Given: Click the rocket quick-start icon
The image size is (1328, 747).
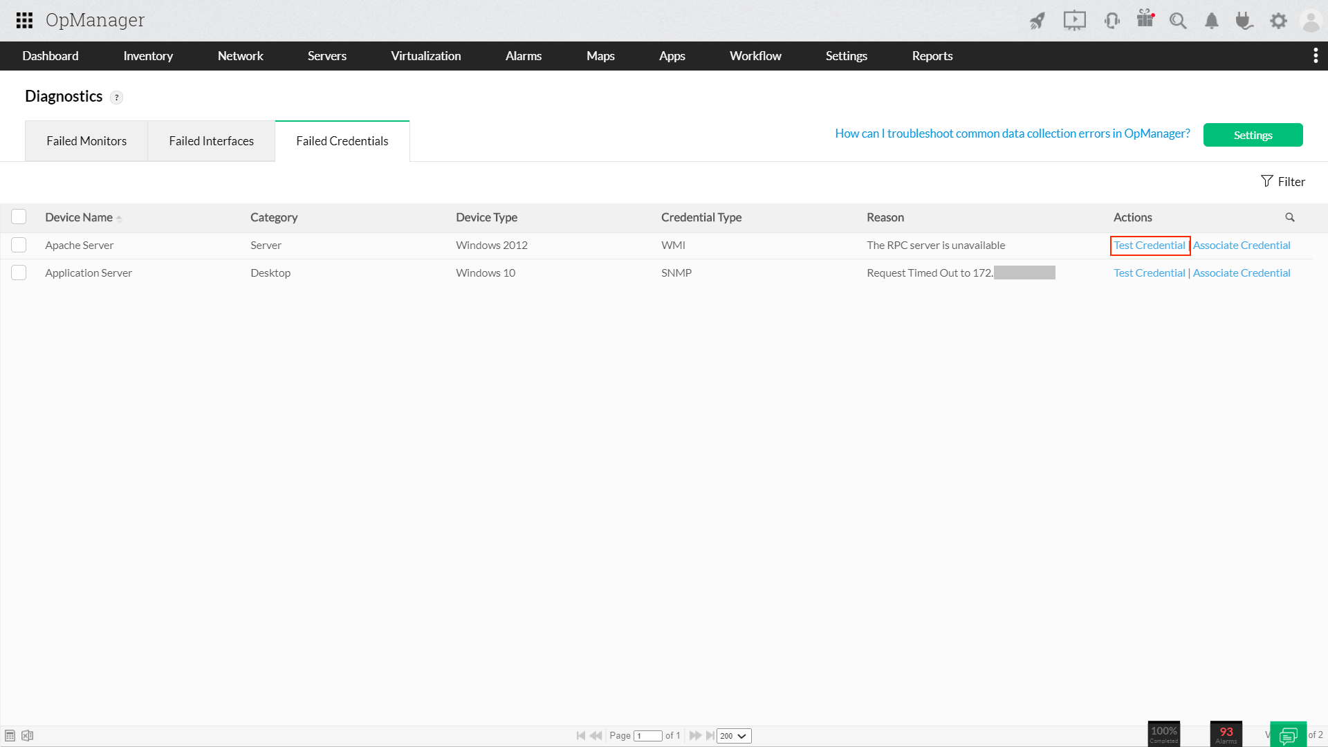Looking at the screenshot, I should [x=1037, y=21].
